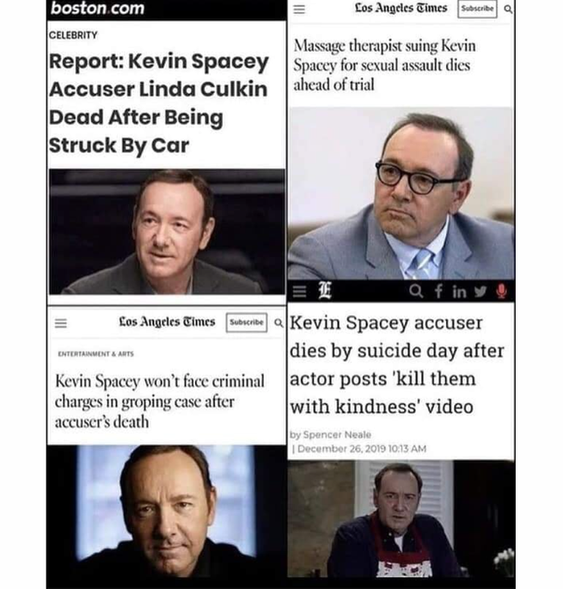Image resolution: width=563 pixels, height=589 pixels.
Task: Click the search icon on the black Examiner bar
Action: (416, 291)
